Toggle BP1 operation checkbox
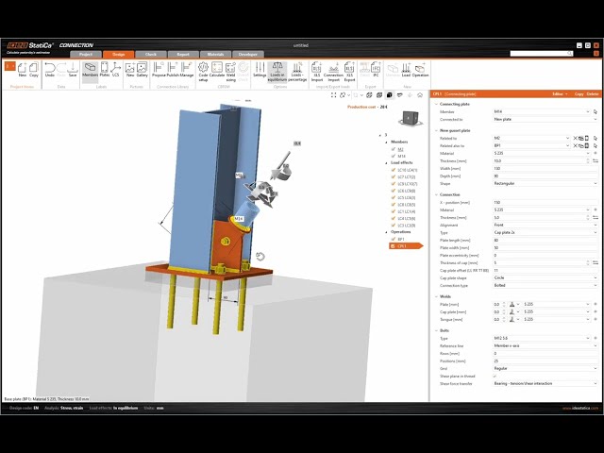This screenshot has width=604, height=453. pyautogui.click(x=394, y=239)
